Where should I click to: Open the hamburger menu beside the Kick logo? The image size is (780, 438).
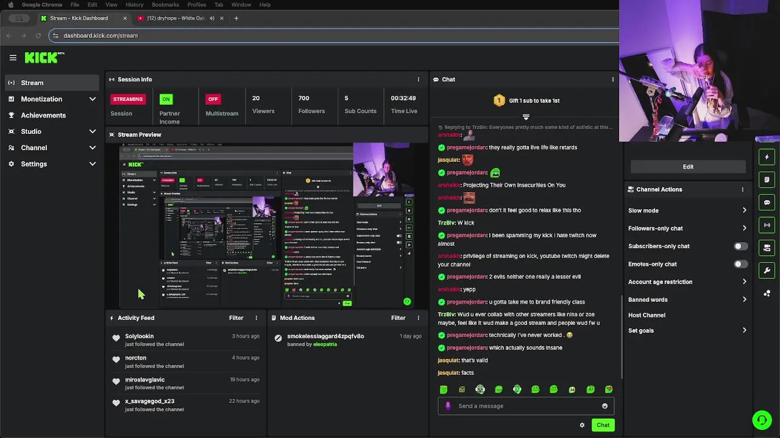[13, 58]
